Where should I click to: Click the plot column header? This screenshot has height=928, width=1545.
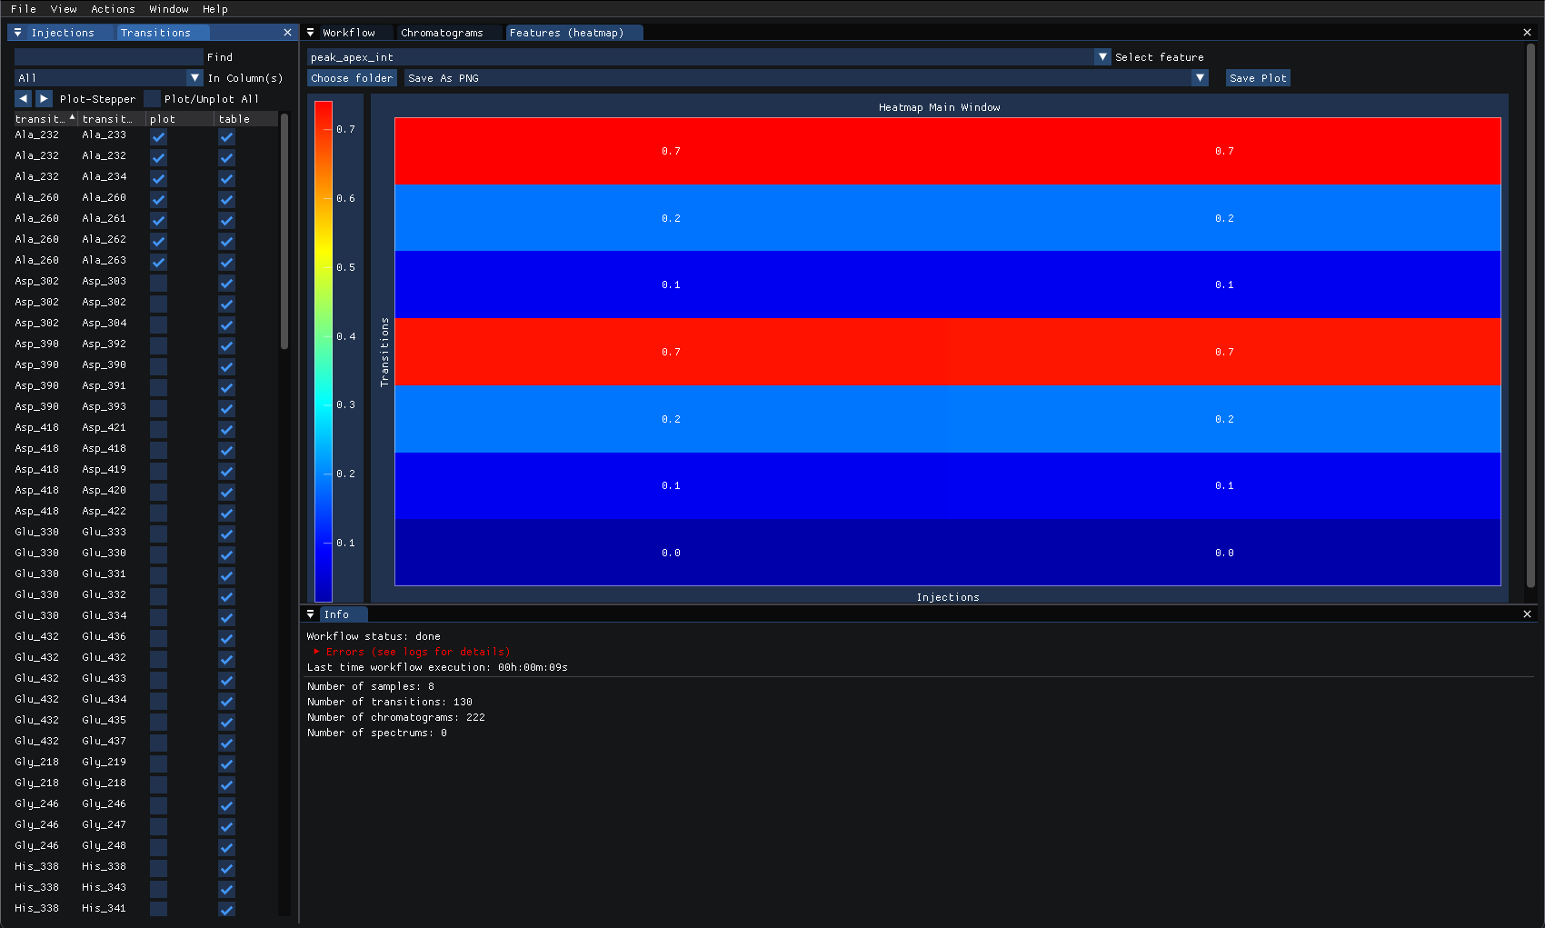tap(179, 119)
